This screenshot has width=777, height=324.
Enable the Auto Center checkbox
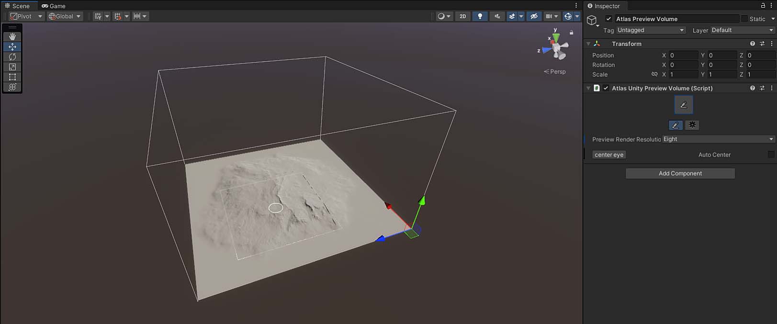coord(771,155)
